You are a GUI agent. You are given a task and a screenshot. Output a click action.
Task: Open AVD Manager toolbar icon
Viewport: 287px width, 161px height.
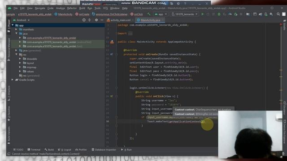tap(266, 14)
